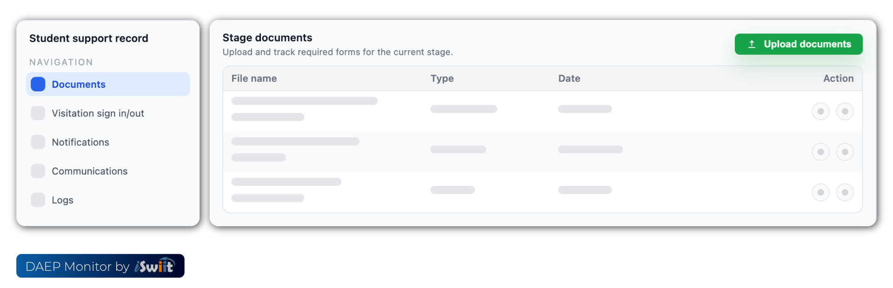The image size is (893, 288).
Task: Click the iSwiit logo in the footer badge
Action: pos(154,266)
